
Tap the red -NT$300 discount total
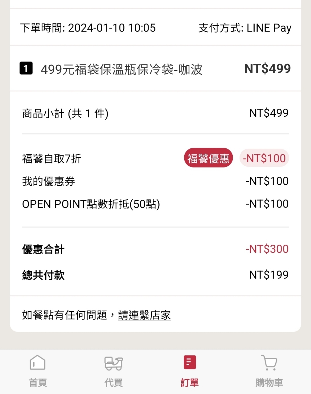click(x=267, y=249)
